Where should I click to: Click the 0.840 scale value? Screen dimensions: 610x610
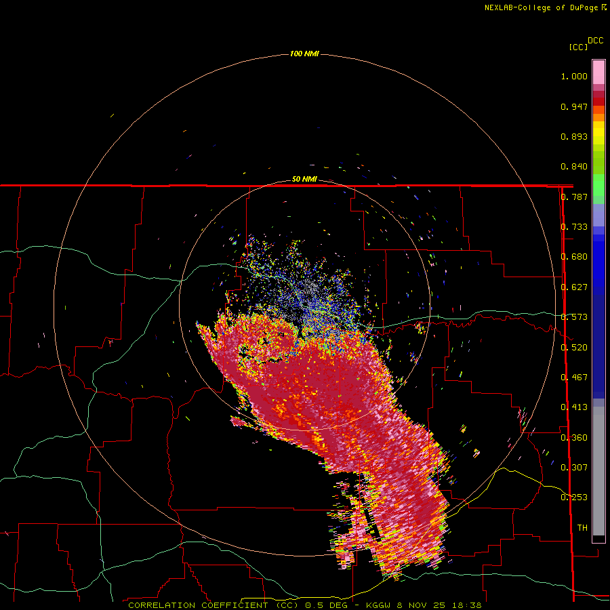[574, 167]
